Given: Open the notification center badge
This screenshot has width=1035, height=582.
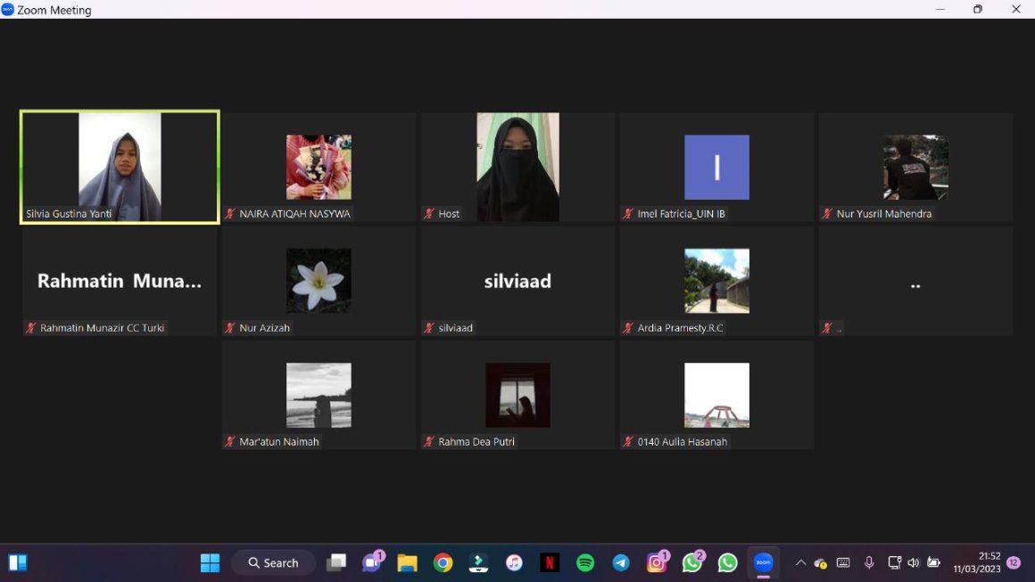Looking at the screenshot, I should [1014, 562].
